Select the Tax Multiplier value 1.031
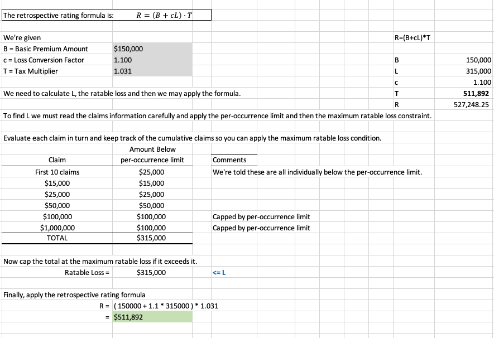This screenshot has height=338, width=494. [122, 71]
